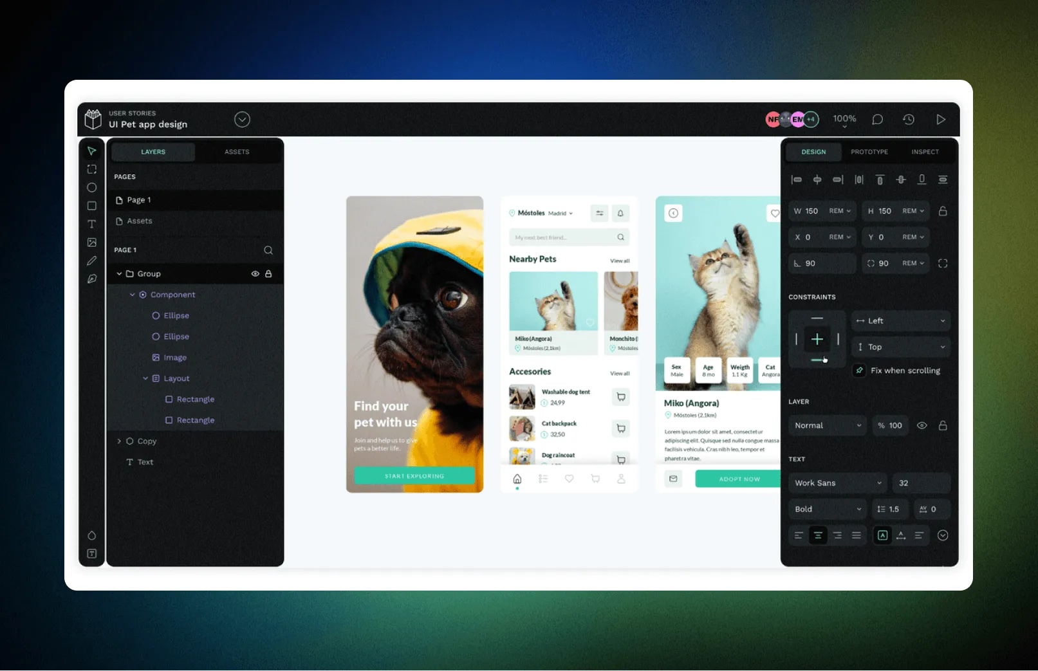The width and height of the screenshot is (1038, 671).
Task: Click the width W 150 input field
Action: point(811,211)
